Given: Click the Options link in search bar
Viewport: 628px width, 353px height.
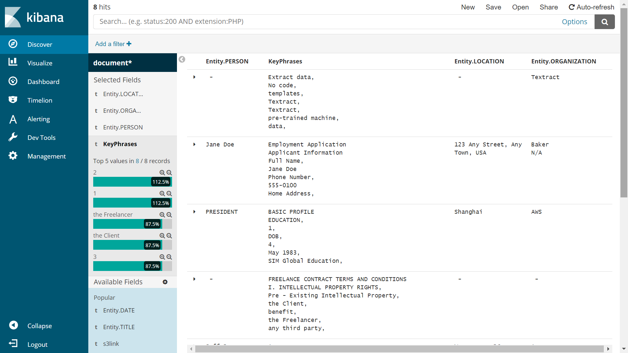Looking at the screenshot, I should point(574,22).
